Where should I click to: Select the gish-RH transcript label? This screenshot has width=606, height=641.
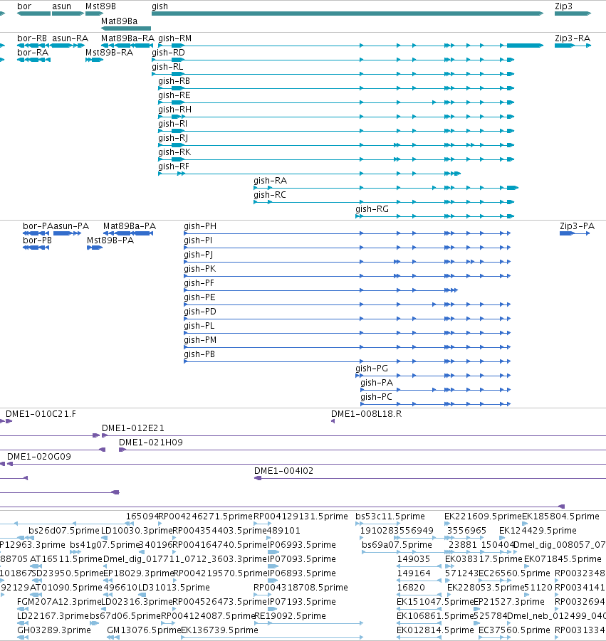click(174, 110)
